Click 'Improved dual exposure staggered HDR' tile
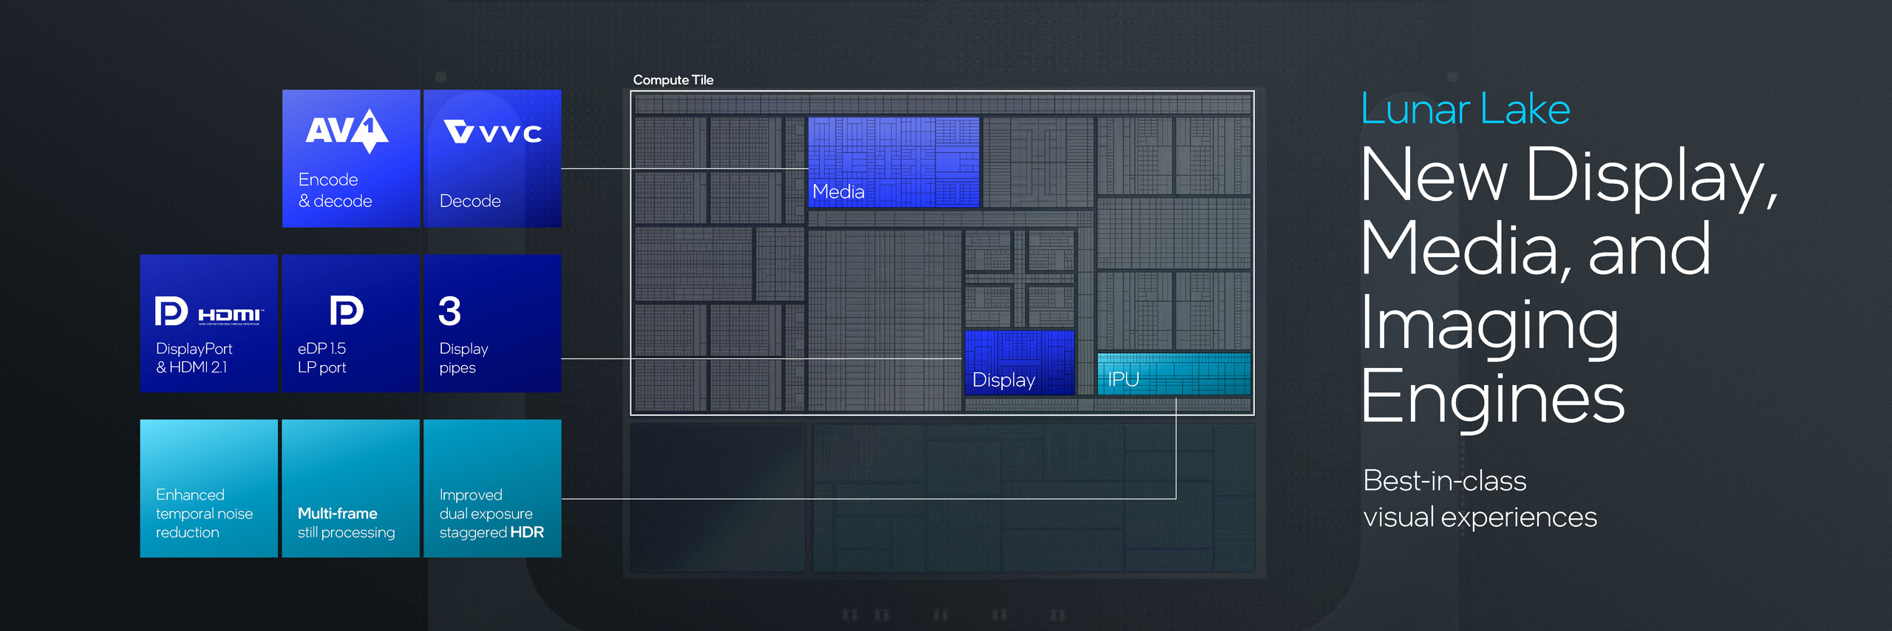Image resolution: width=1892 pixels, height=631 pixels. tap(492, 488)
